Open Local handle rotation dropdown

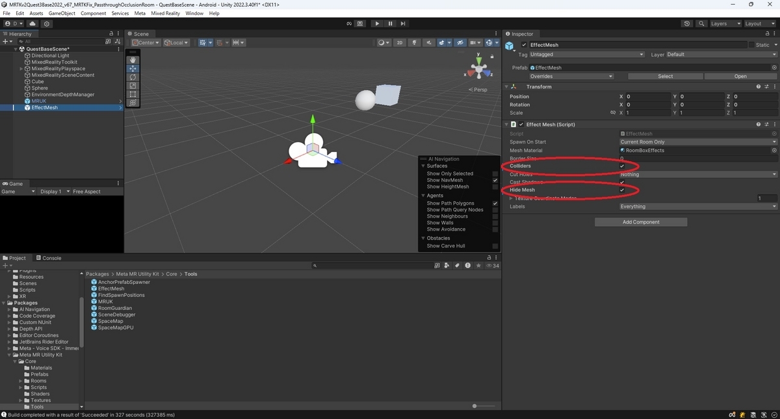click(176, 43)
